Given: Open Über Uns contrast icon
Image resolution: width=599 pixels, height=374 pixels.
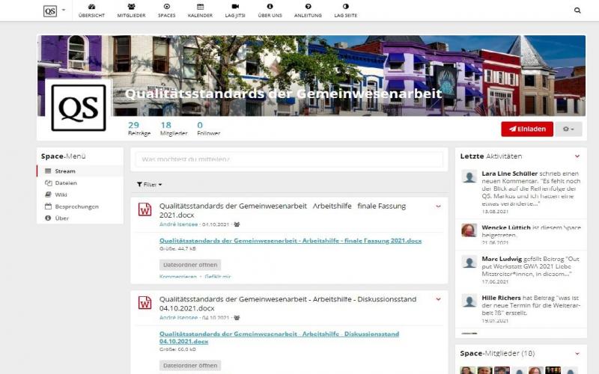Looking at the screenshot, I should [x=270, y=7].
